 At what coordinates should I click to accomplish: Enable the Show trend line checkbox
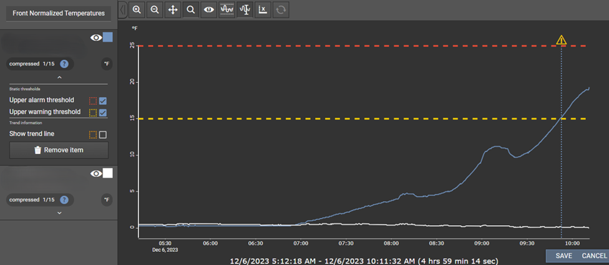103,135
